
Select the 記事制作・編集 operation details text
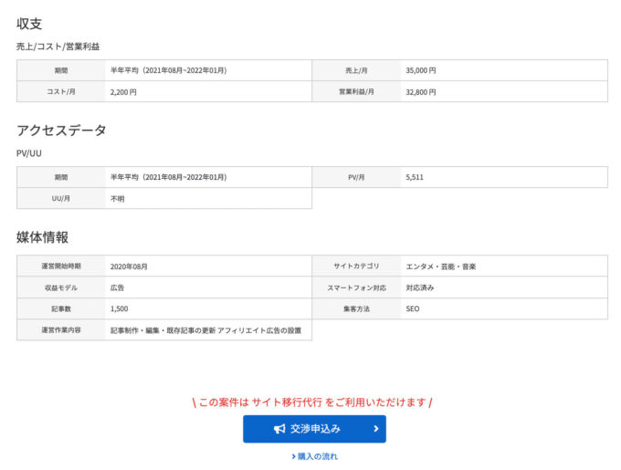point(205,330)
